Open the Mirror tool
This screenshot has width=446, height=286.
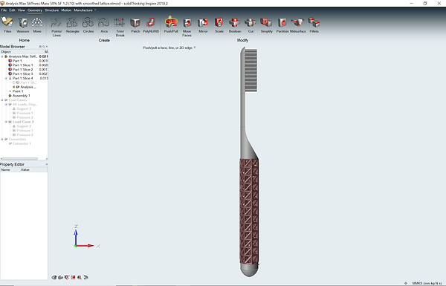click(x=203, y=25)
